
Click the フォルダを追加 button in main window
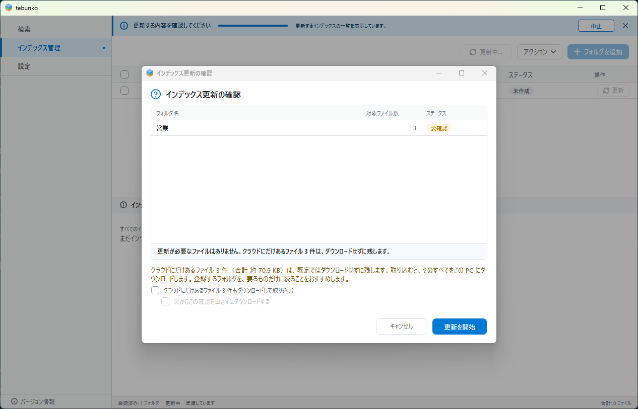click(598, 52)
